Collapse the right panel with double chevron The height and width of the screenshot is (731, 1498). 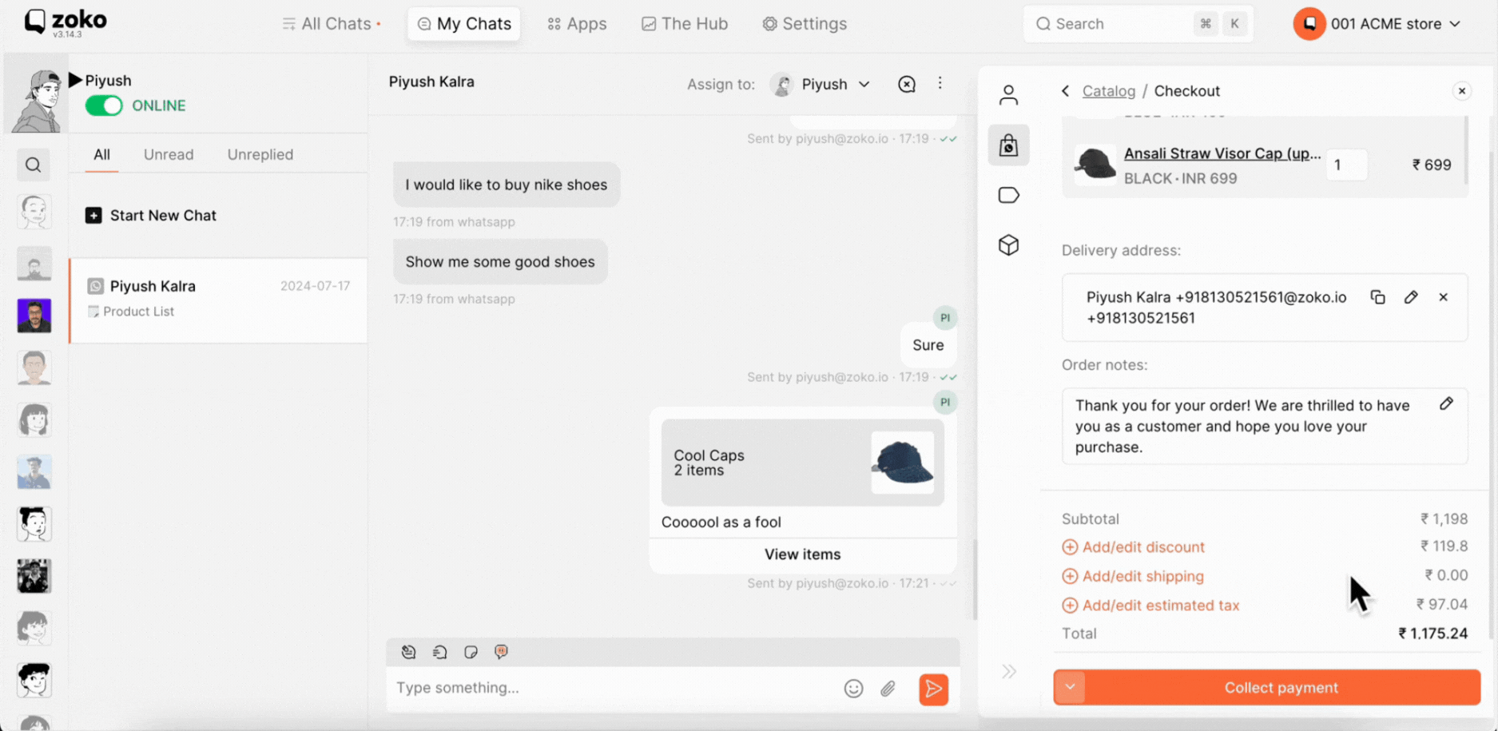(1009, 672)
